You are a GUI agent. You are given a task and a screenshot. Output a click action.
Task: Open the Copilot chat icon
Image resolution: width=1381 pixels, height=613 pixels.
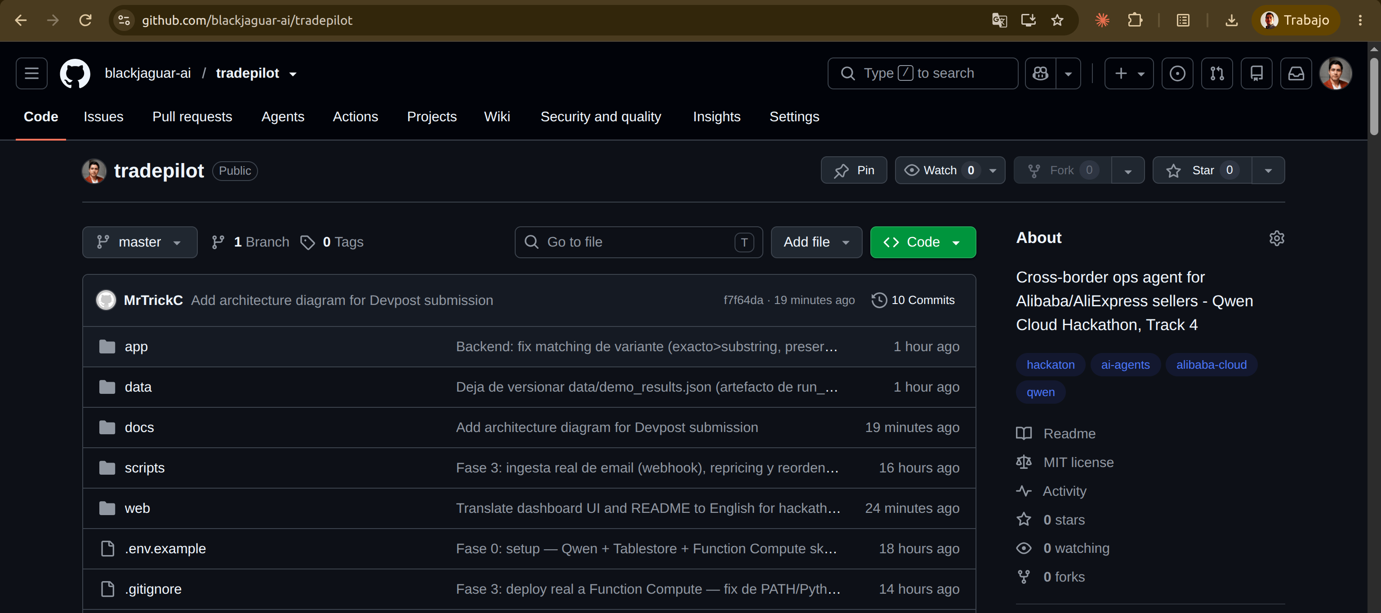[1041, 73]
